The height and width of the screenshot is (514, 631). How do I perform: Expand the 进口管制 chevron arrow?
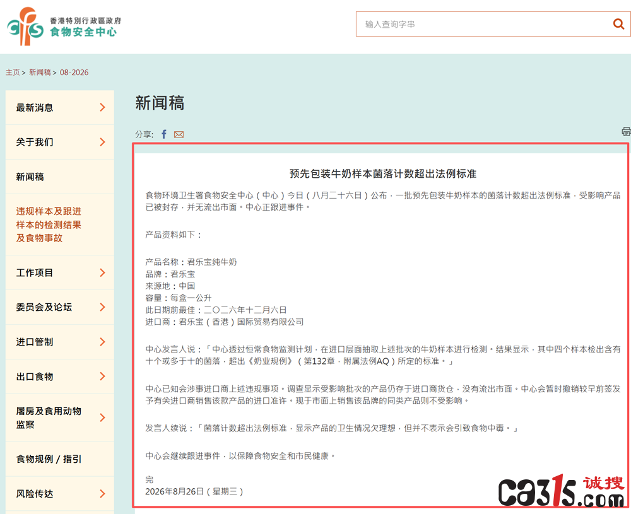click(103, 342)
